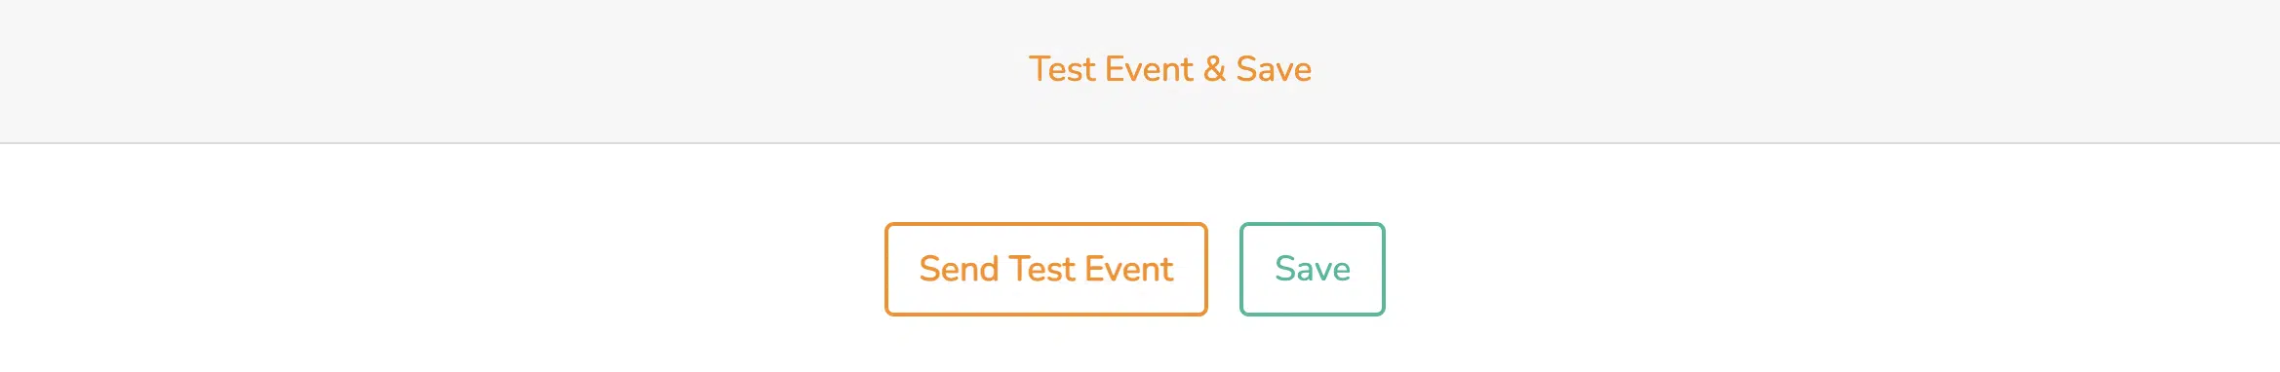Open the Test Event & Save title bar
Image resolution: width=2280 pixels, height=372 pixels.
[1140, 71]
